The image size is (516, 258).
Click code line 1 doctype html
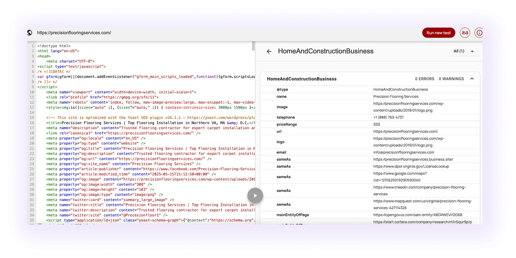pos(54,46)
